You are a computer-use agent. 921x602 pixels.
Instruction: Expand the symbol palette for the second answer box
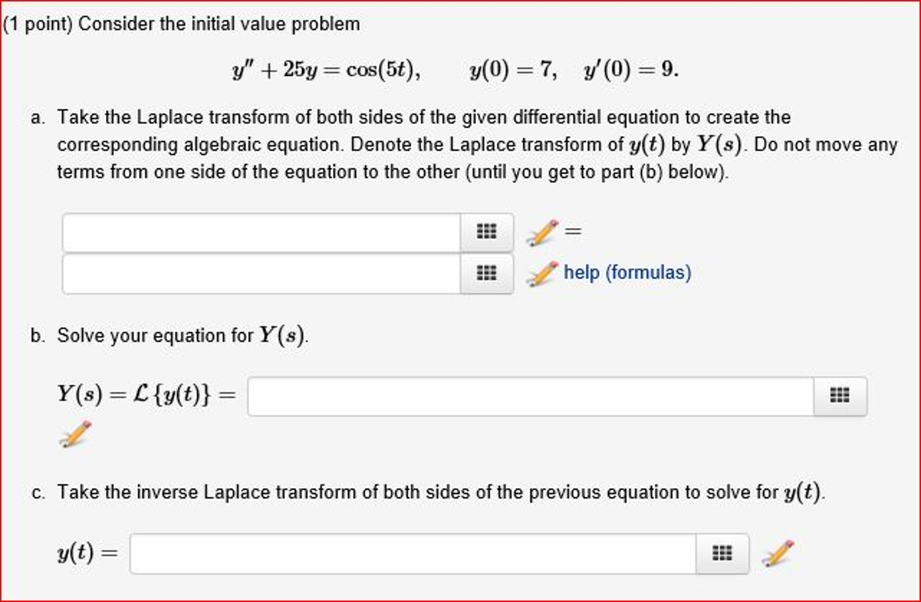(x=486, y=272)
